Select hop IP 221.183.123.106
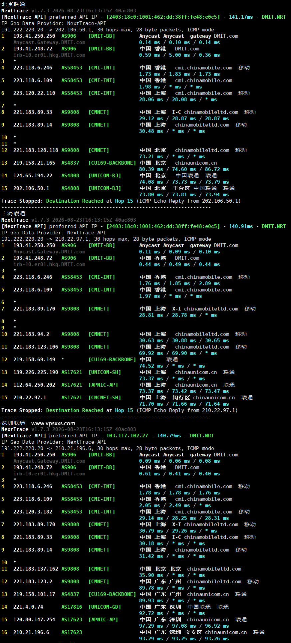This screenshot has height=643, width=291. (x=36, y=347)
